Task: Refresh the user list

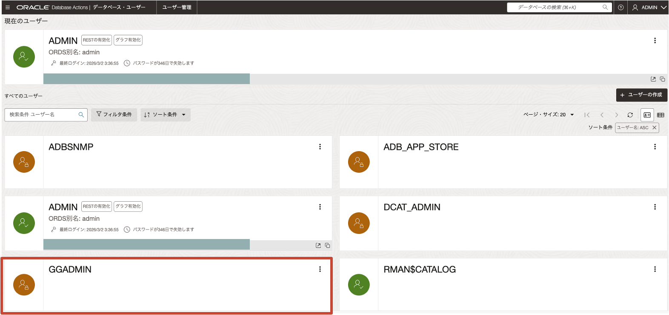Action: 630,115
